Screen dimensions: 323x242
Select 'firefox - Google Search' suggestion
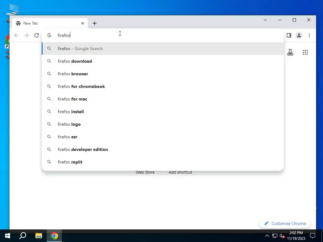[x=163, y=49]
